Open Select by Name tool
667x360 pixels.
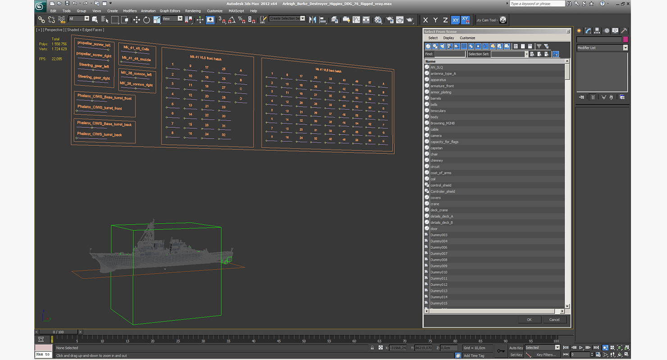pos(105,20)
